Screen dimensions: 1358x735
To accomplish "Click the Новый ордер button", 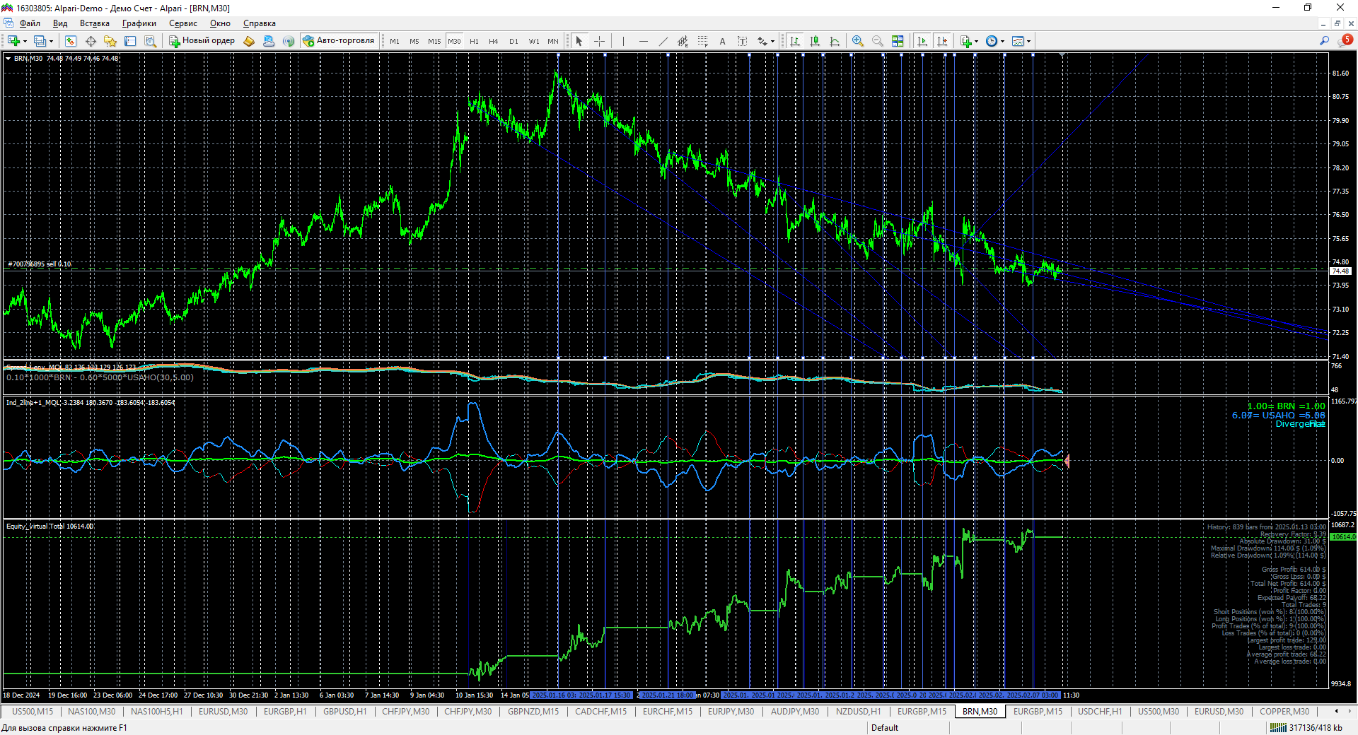I will [x=202, y=41].
